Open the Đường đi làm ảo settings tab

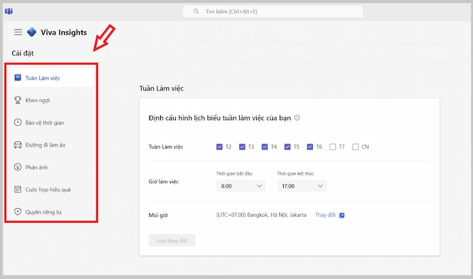[51, 145]
